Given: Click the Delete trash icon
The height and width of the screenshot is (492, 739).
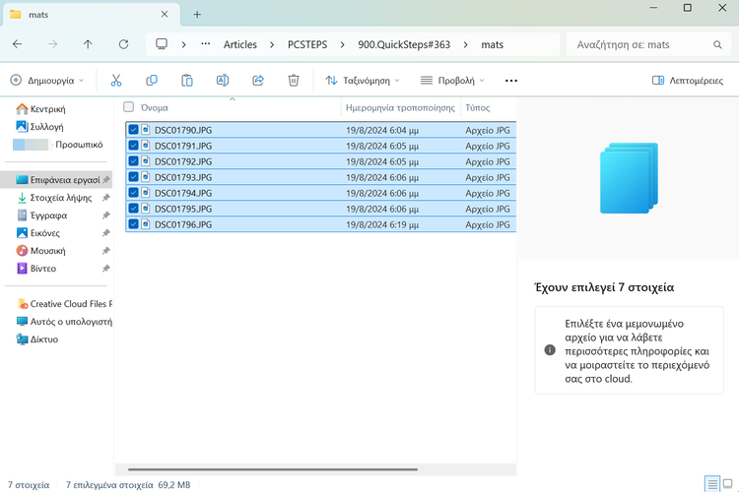Looking at the screenshot, I should (x=294, y=81).
